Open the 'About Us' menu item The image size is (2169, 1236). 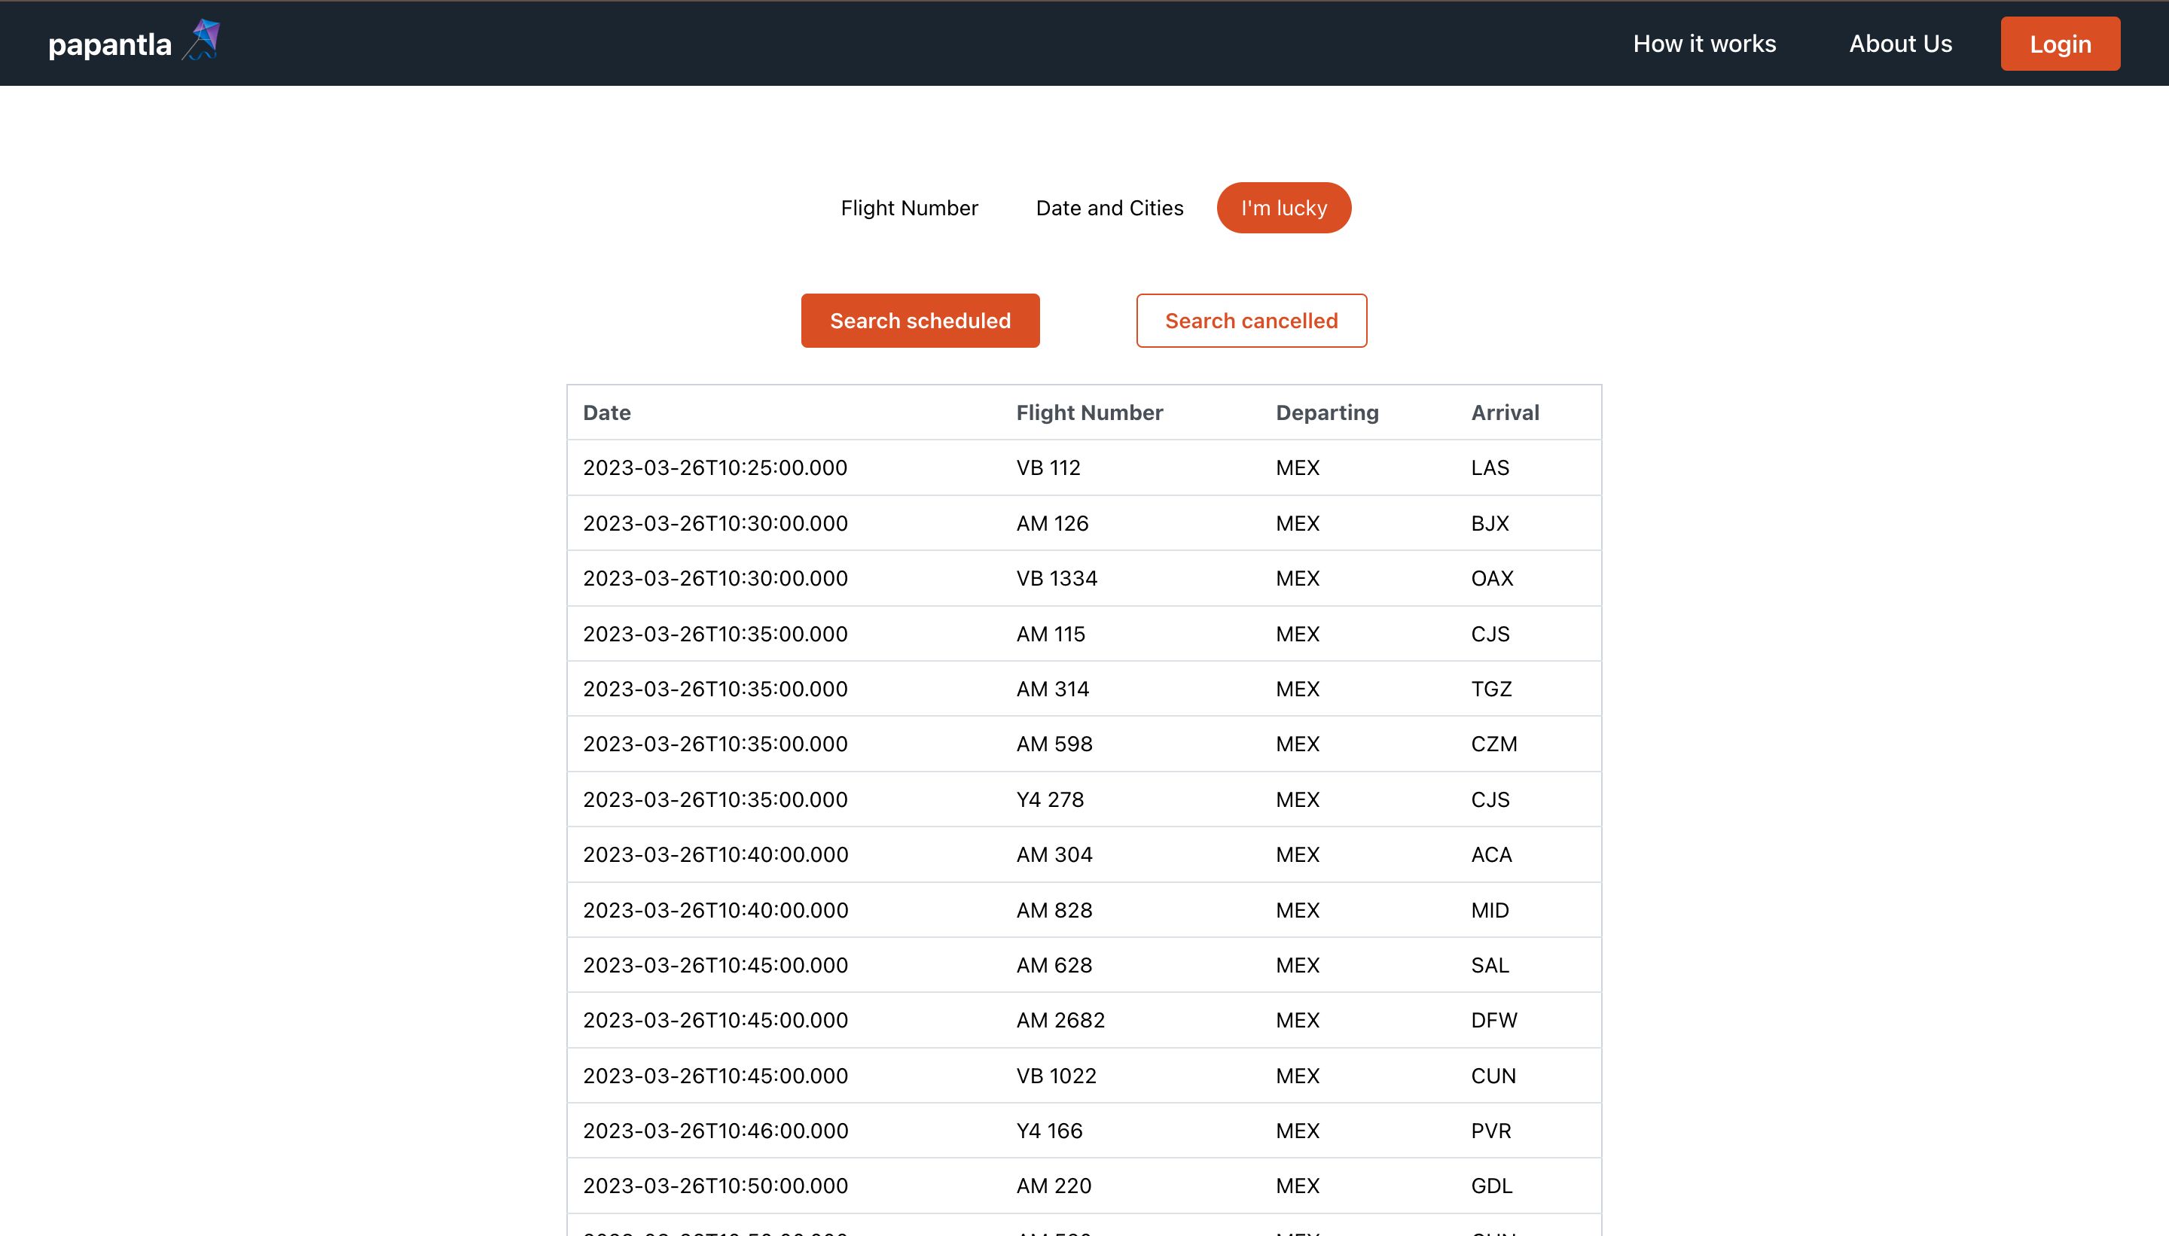pos(1901,43)
